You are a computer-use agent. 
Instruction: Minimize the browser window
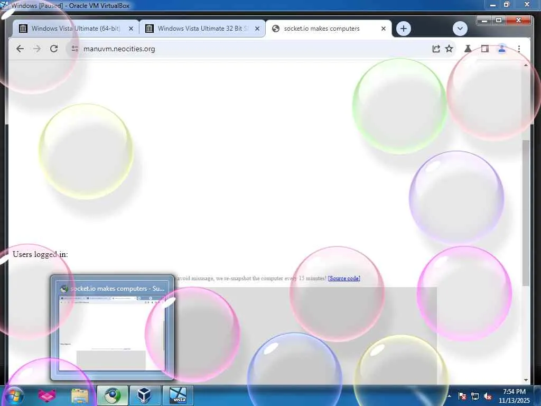(484, 21)
